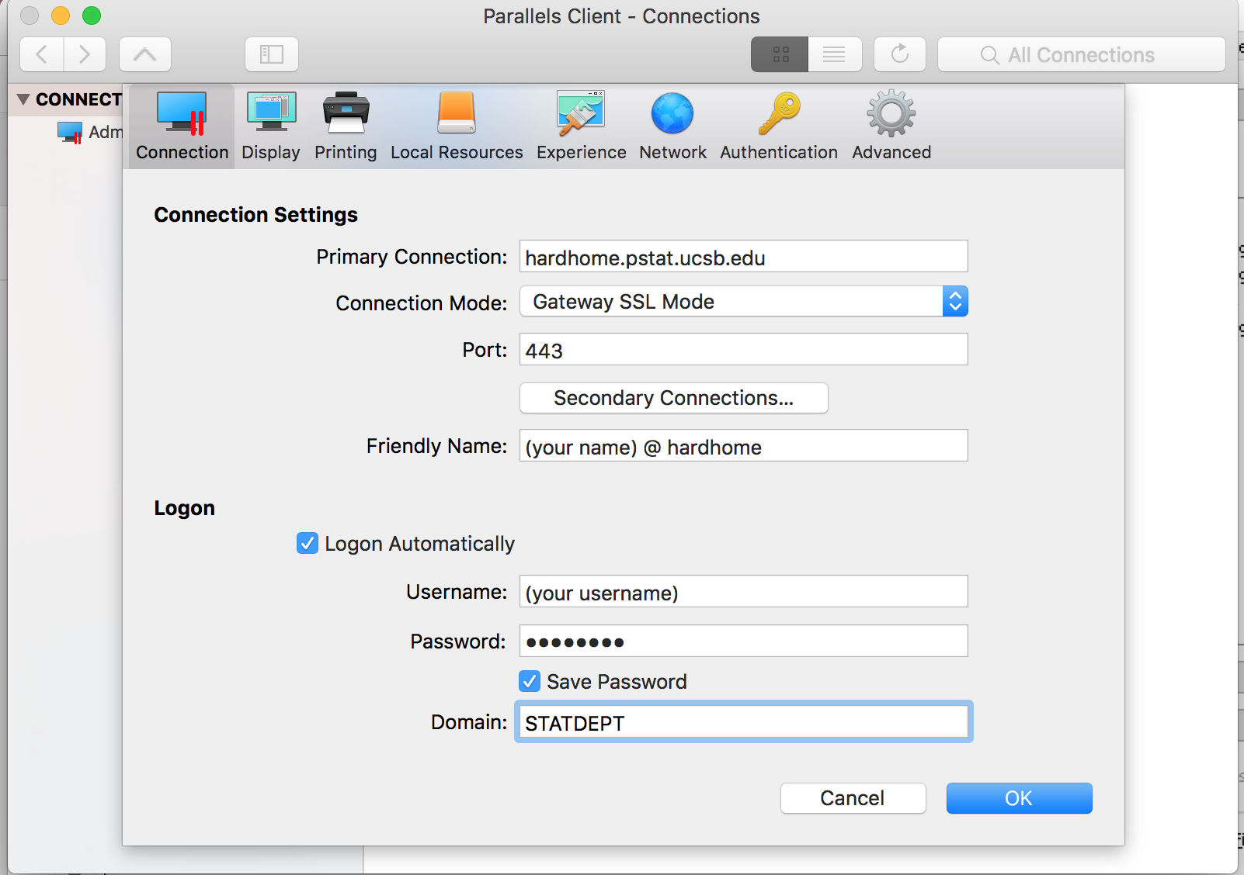Select the Experience tab
Image resolution: width=1244 pixels, height=875 pixels.
click(581, 126)
